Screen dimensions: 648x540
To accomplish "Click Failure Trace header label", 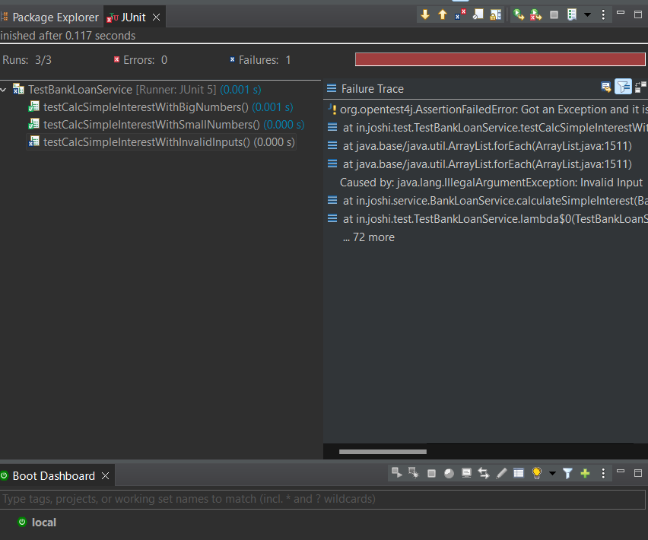I will 373,89.
